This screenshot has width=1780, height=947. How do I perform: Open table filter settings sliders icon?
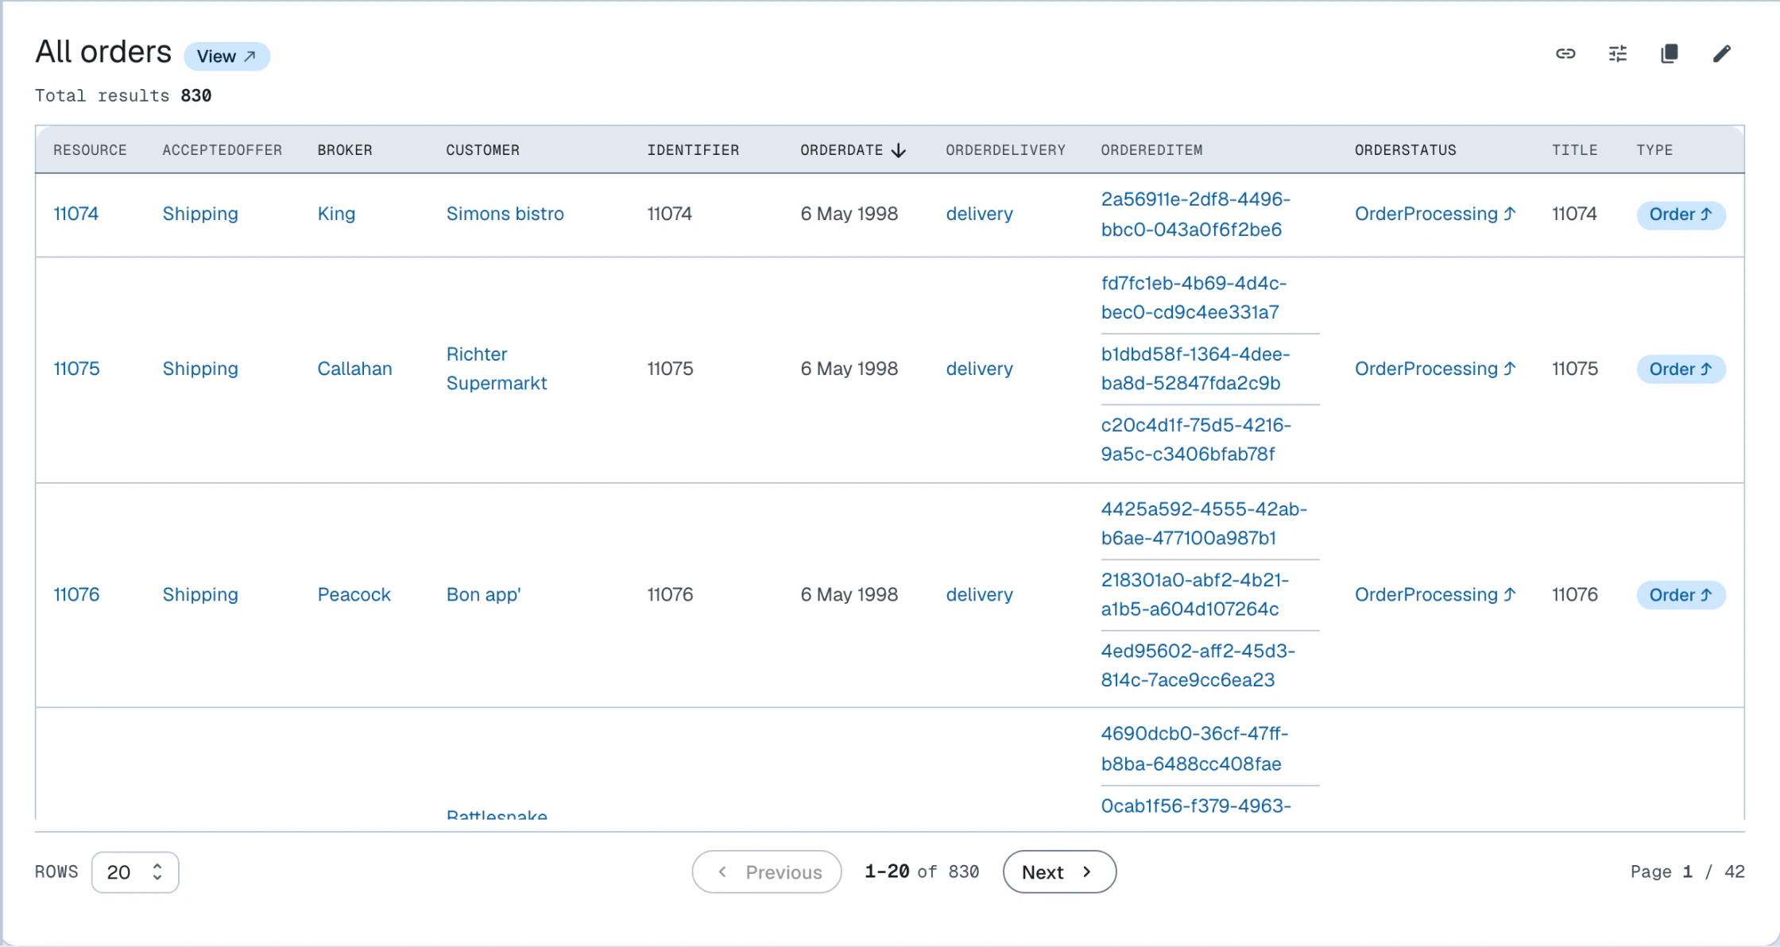pos(1617,54)
